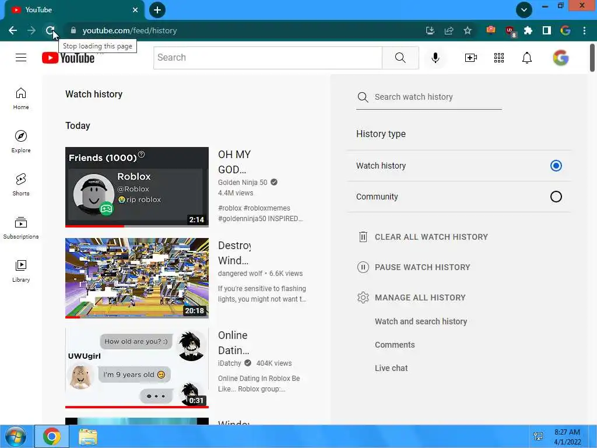
Task: Click the YouTube logo
Action: [x=68, y=58]
